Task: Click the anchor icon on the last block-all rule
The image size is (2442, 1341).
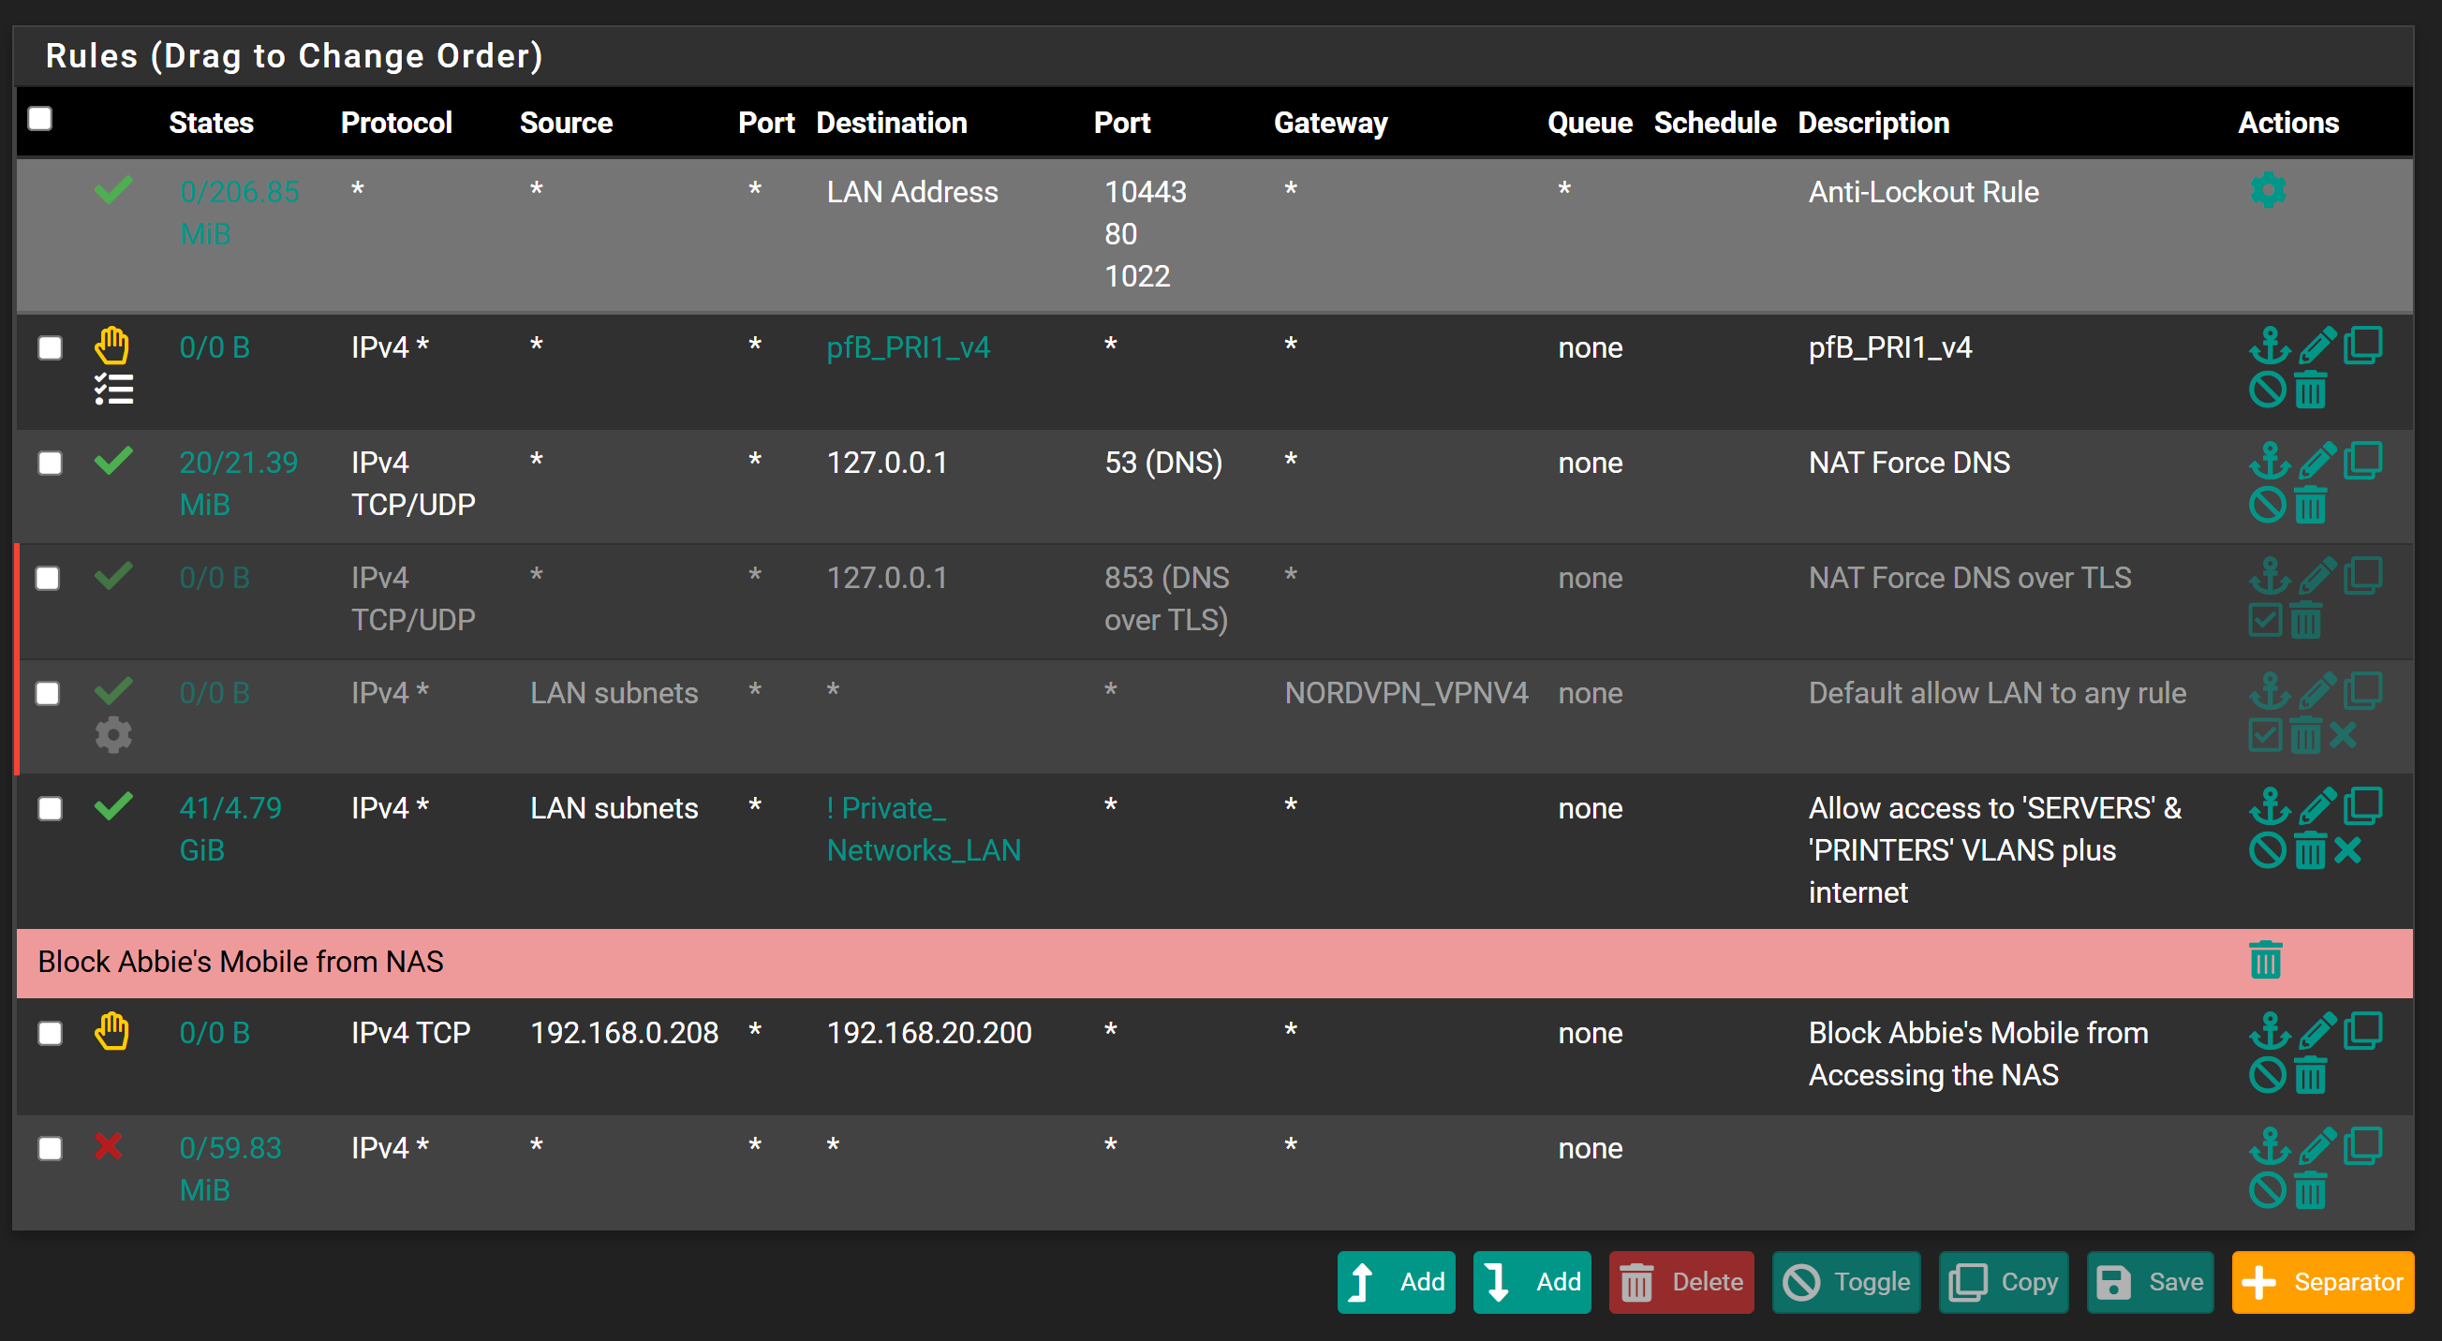Action: click(x=2269, y=1147)
